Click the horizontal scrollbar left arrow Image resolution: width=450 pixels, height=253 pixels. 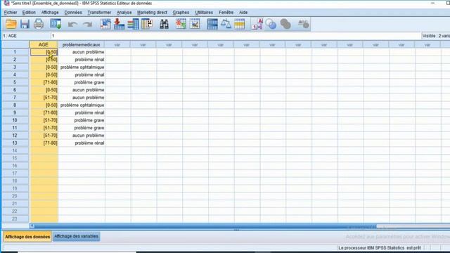pos(32,226)
